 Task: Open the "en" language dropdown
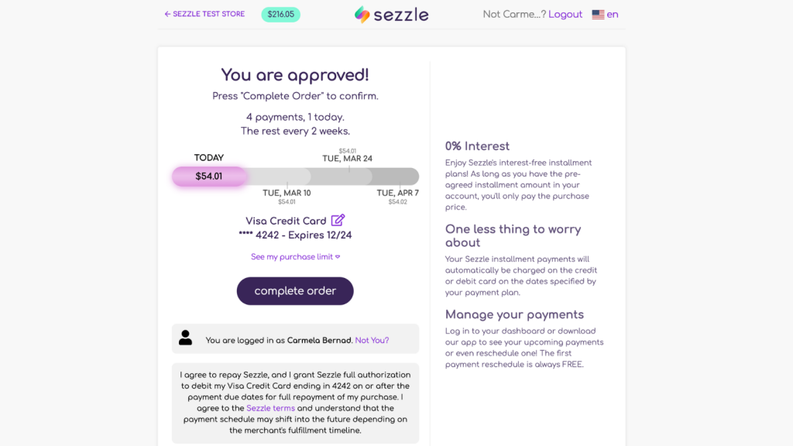(612, 14)
